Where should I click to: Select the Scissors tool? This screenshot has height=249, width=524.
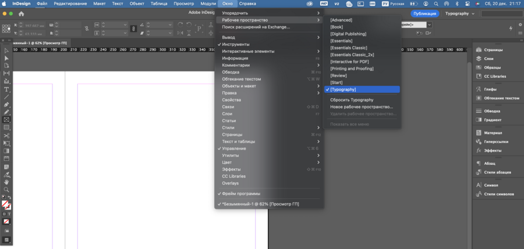(x=6, y=136)
